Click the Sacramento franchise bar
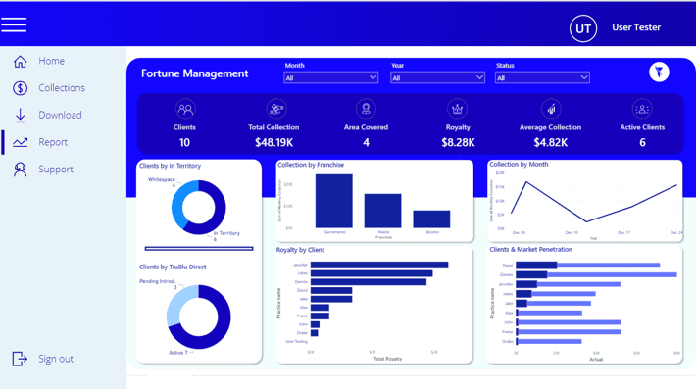Image resolution: width=696 pixels, height=389 pixels. [334, 201]
